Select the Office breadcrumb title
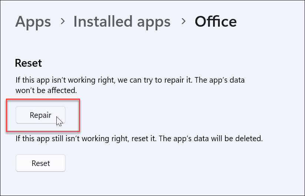This screenshot has height=196, width=305. pyautogui.click(x=216, y=21)
